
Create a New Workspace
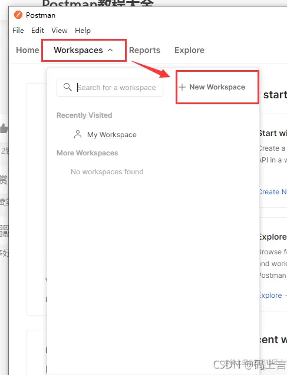coord(212,87)
